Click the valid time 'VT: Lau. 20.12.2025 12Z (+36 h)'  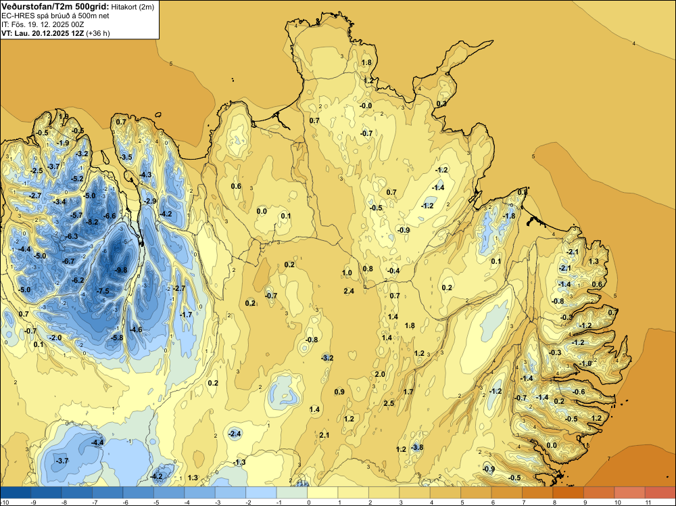[x=55, y=33]
